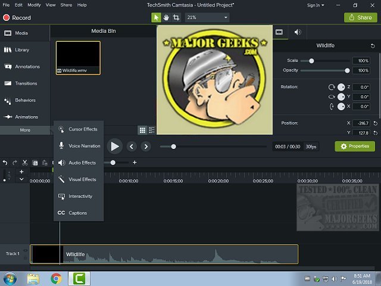Switch media bin to list view
Image resolution: width=381 pixels, height=286 pixels.
point(152,130)
